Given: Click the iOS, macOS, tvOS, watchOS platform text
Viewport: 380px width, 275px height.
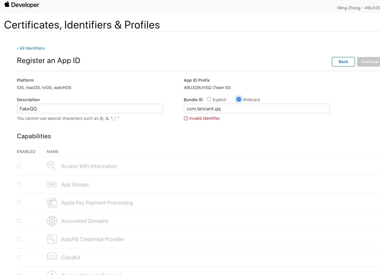Looking at the screenshot, I should click(x=44, y=88).
